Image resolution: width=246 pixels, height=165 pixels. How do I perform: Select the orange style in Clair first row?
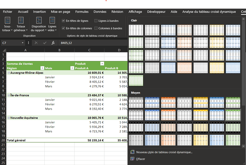tap(184, 30)
